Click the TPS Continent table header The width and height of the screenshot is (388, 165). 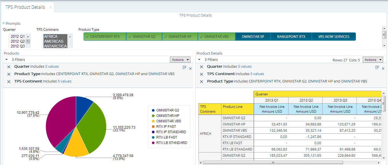[x=210, y=109]
